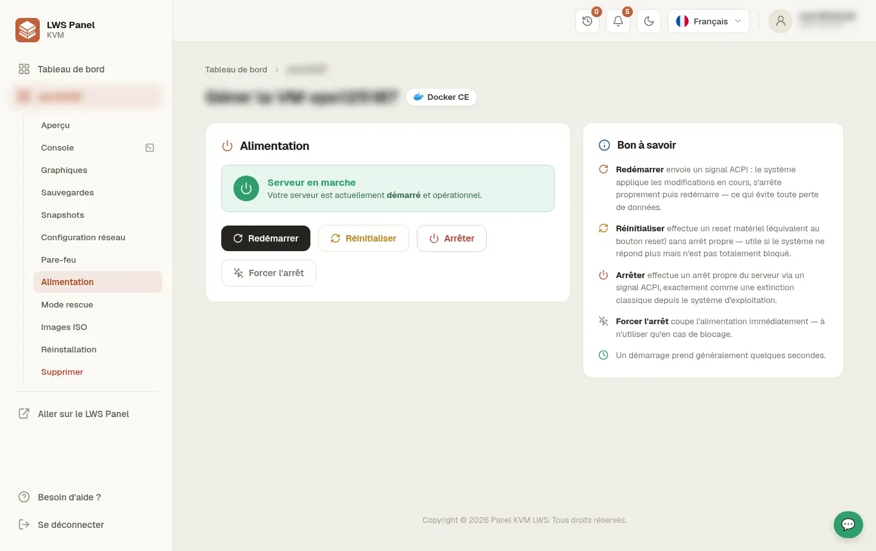Click the clock icon beside démarrage note
This screenshot has height=551, width=876.
603,355
